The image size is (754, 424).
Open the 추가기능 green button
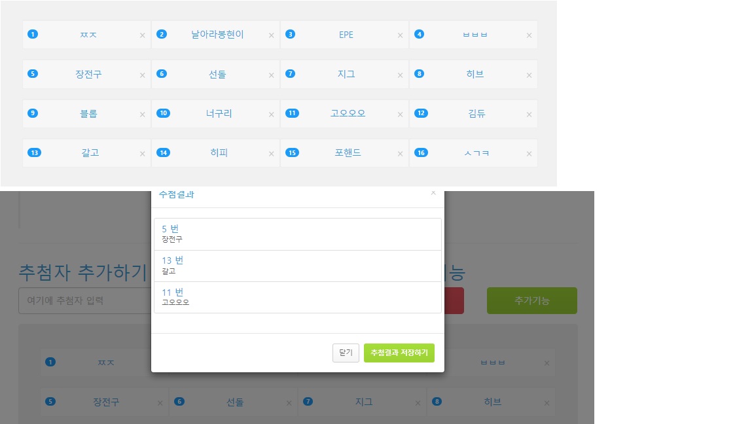531,300
